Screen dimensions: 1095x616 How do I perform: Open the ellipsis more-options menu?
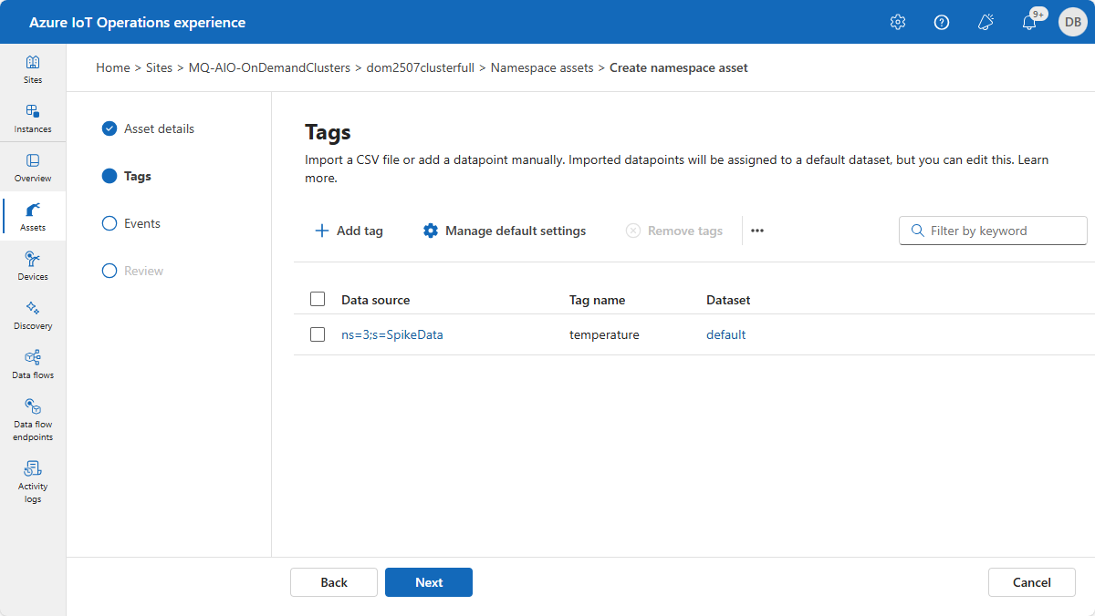pos(756,231)
